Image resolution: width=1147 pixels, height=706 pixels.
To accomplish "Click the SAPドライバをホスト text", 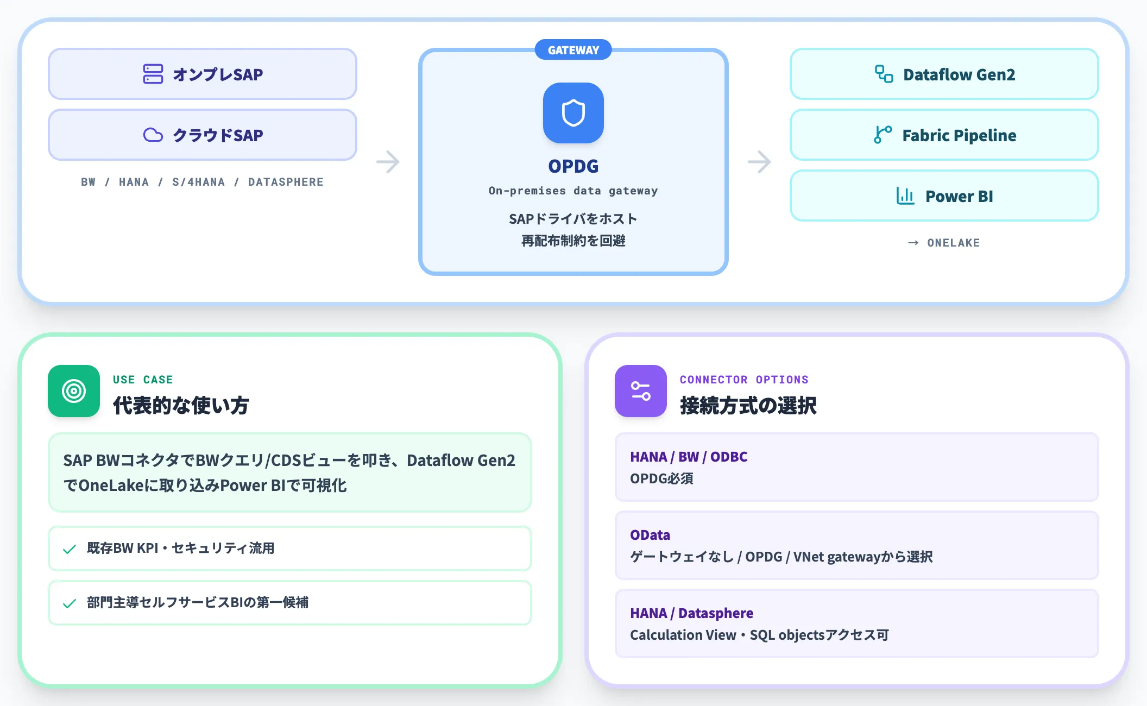I will click(x=573, y=219).
